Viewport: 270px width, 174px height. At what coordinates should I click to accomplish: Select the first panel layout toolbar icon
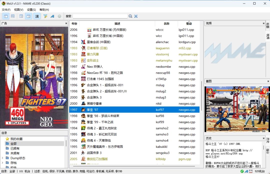[6, 16]
